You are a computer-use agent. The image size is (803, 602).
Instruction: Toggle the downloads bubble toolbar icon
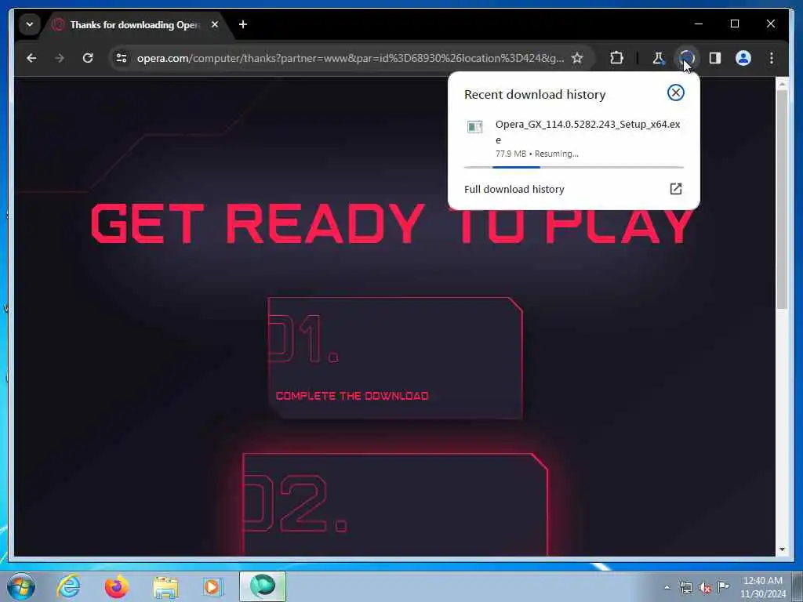(x=686, y=58)
